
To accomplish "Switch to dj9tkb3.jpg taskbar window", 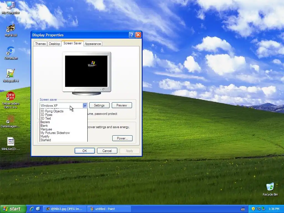I will 64,209.
